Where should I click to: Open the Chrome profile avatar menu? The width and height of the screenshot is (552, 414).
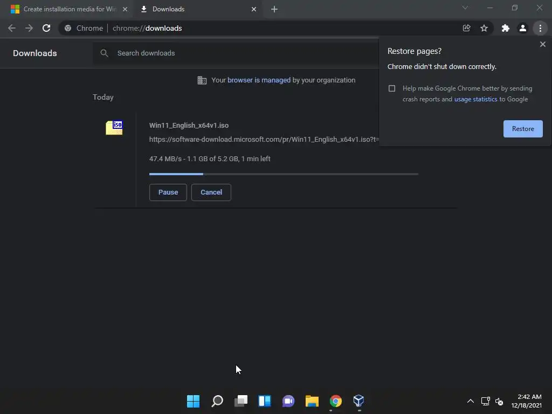click(523, 28)
